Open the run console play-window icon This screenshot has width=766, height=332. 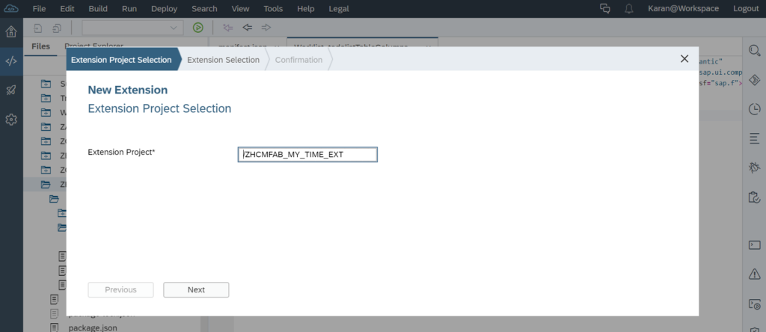(754, 304)
